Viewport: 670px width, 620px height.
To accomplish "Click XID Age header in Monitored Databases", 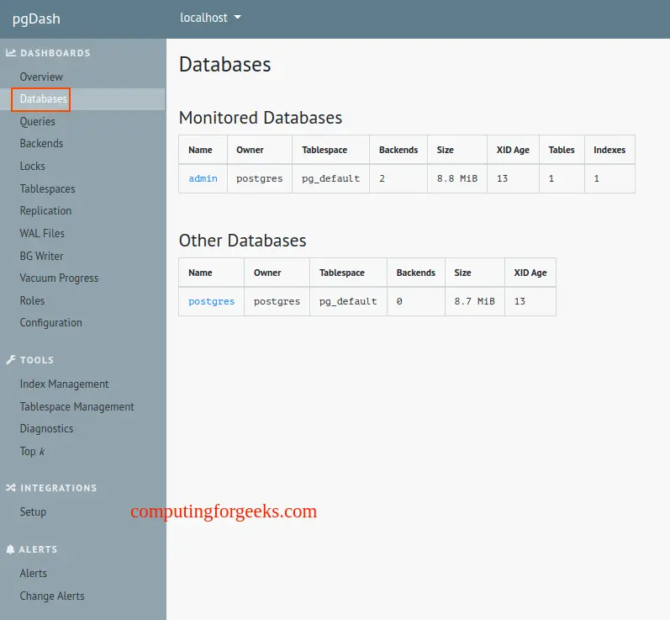I will pos(513,150).
